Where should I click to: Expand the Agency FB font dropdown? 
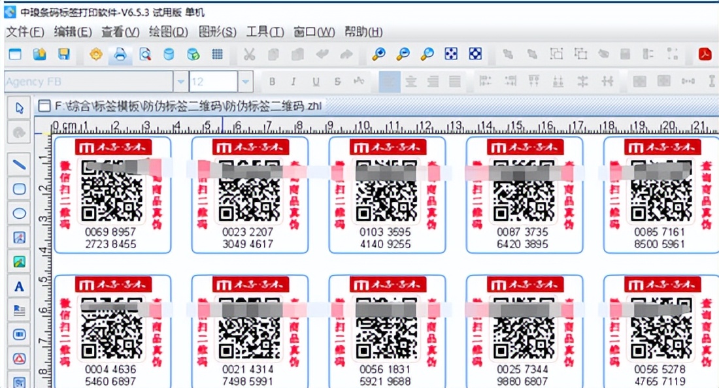click(180, 82)
